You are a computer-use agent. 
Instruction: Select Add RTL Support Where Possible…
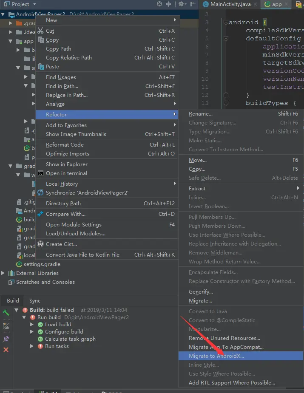coord(241,383)
